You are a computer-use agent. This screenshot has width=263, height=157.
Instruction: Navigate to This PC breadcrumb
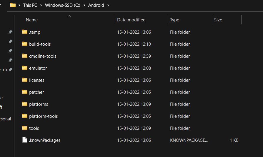tap(30, 5)
